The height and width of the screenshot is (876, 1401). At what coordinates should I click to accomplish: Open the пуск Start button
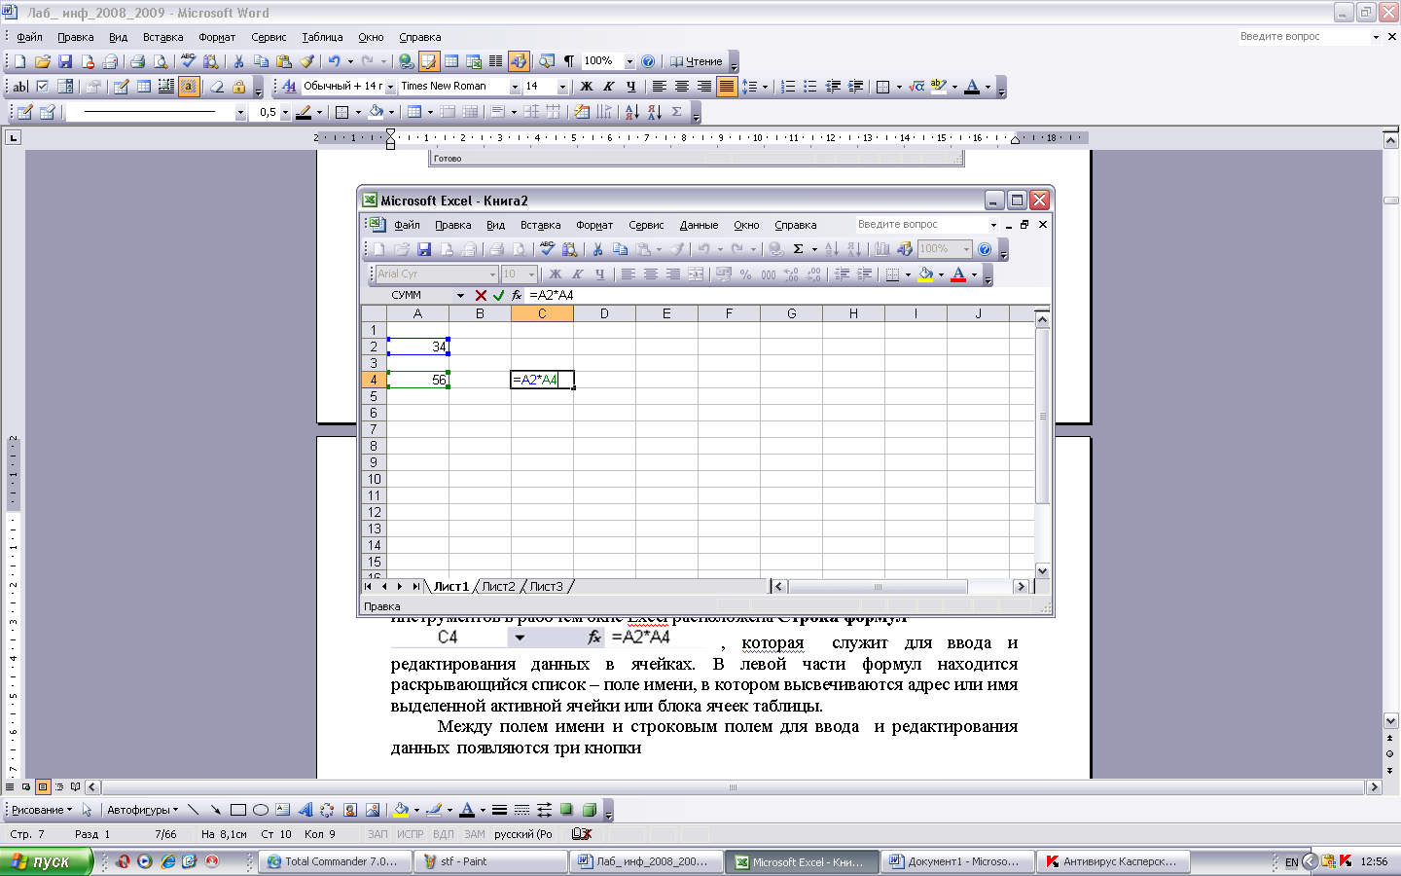pos(46,861)
